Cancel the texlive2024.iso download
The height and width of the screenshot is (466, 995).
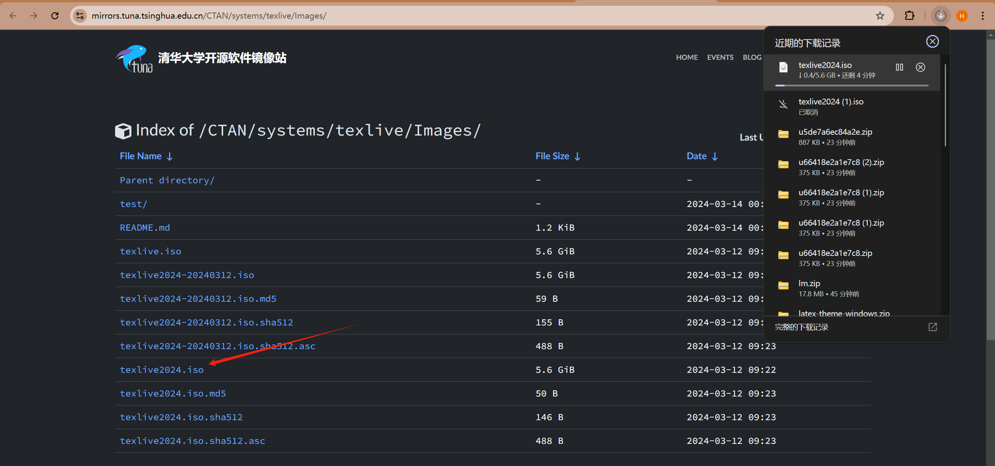point(920,67)
